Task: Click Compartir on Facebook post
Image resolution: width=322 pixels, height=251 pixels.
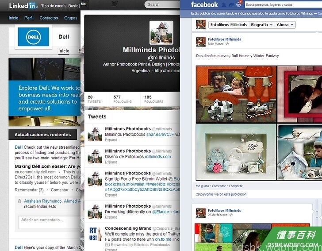Action: (236, 186)
